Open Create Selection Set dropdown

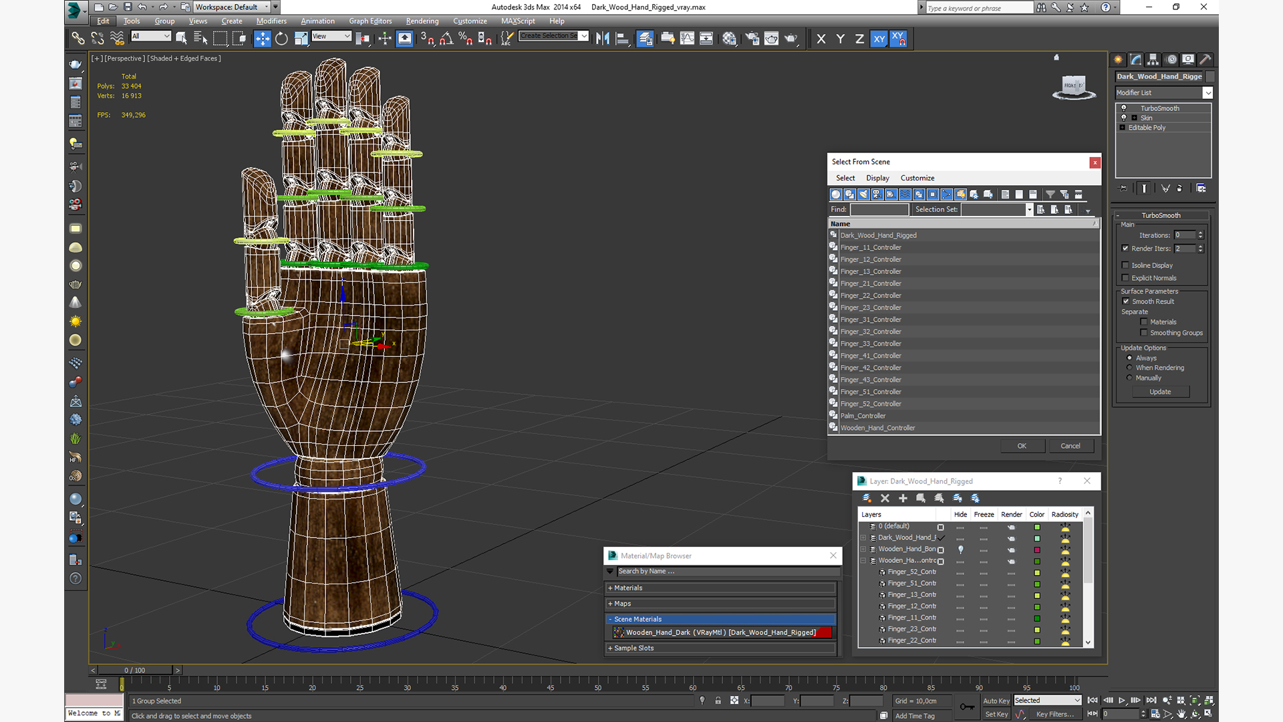[554, 36]
